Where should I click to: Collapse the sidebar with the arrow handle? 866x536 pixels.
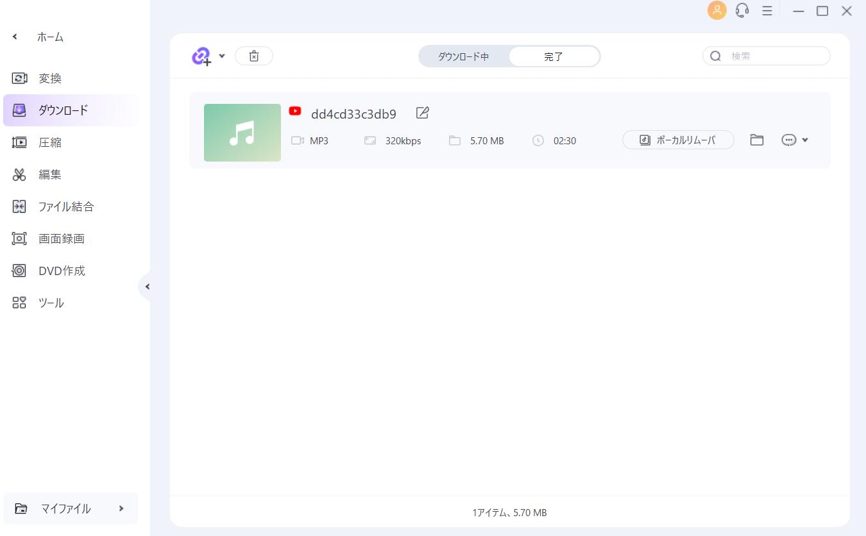click(x=146, y=287)
